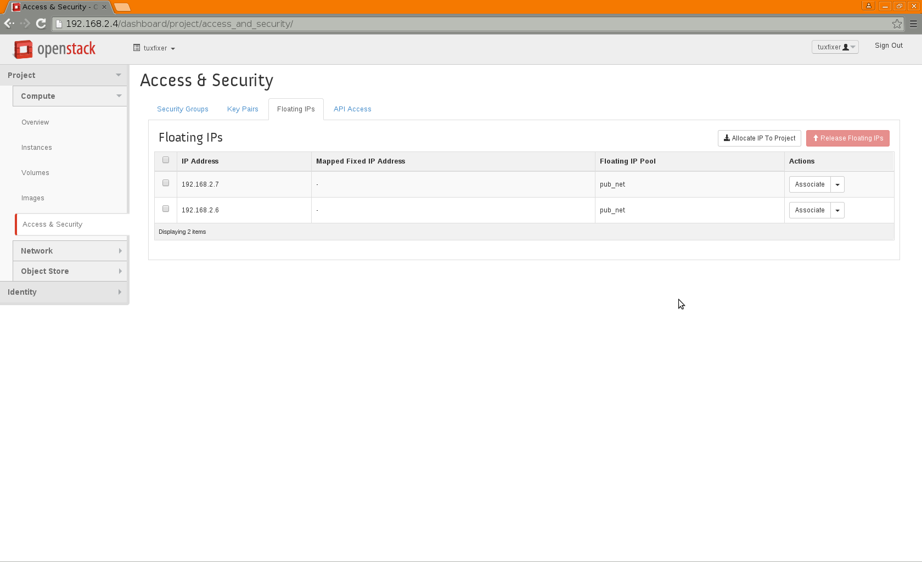This screenshot has width=922, height=562.
Task: Bookmark the page with the star icon
Action: coord(897,24)
